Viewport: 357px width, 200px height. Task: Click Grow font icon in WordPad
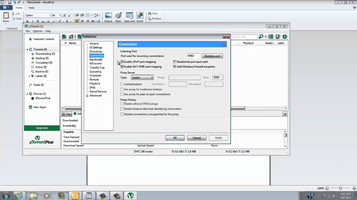(x=64, y=15)
